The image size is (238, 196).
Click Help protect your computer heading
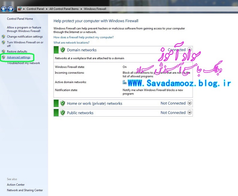96,21
